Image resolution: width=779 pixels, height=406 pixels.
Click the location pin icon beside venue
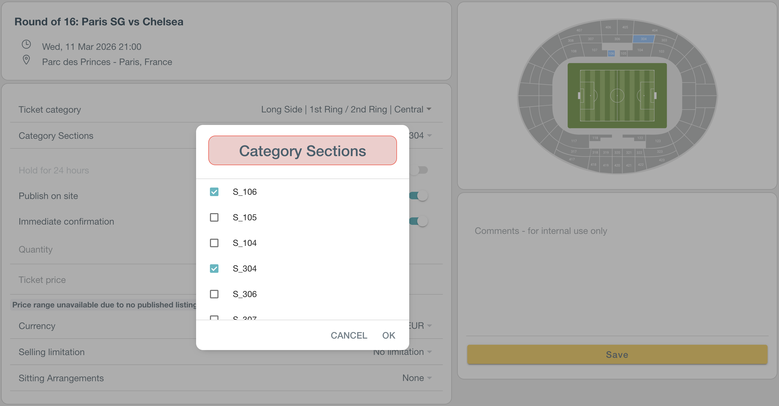[26, 60]
